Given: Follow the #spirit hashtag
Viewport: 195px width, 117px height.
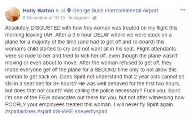Looking at the screenshot, I should point(44,111).
